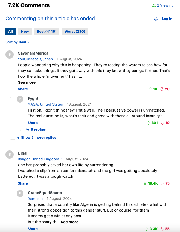Image resolution: width=180 pixels, height=232 pixels.
Task: Upvote Bigal's comment
Action: [x=145, y=183]
